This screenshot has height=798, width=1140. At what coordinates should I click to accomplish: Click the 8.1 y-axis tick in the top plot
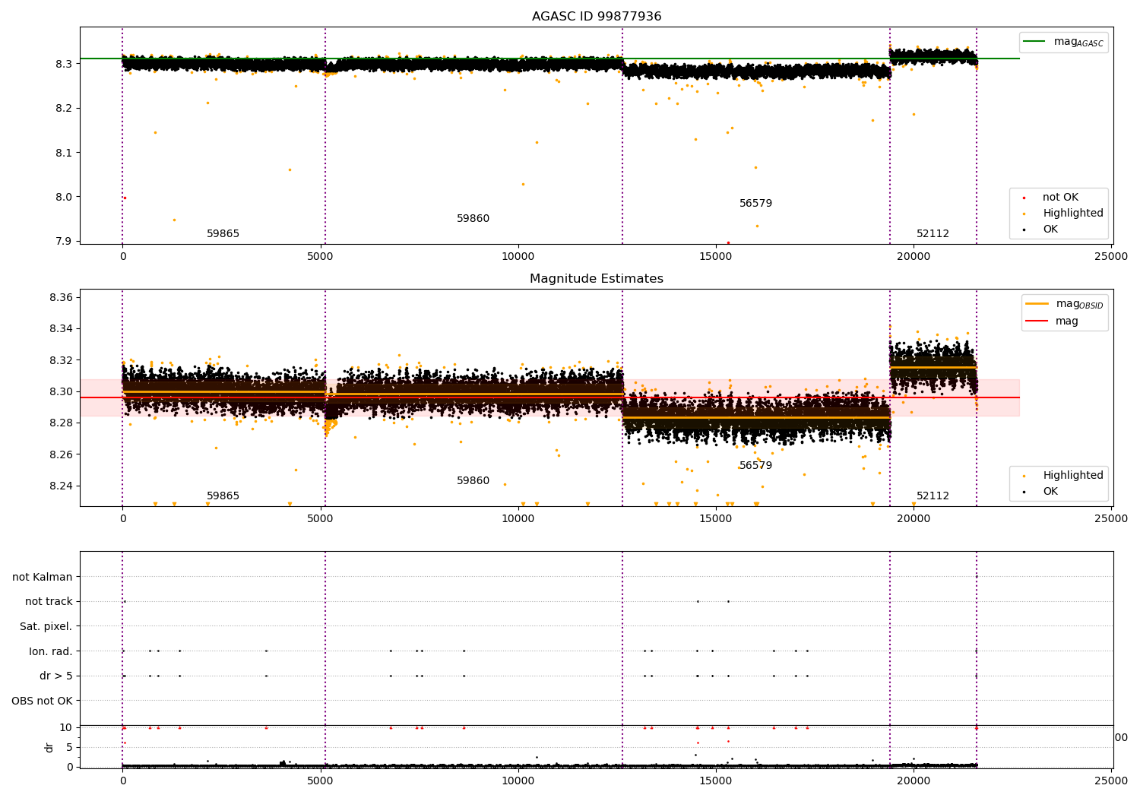[64, 153]
